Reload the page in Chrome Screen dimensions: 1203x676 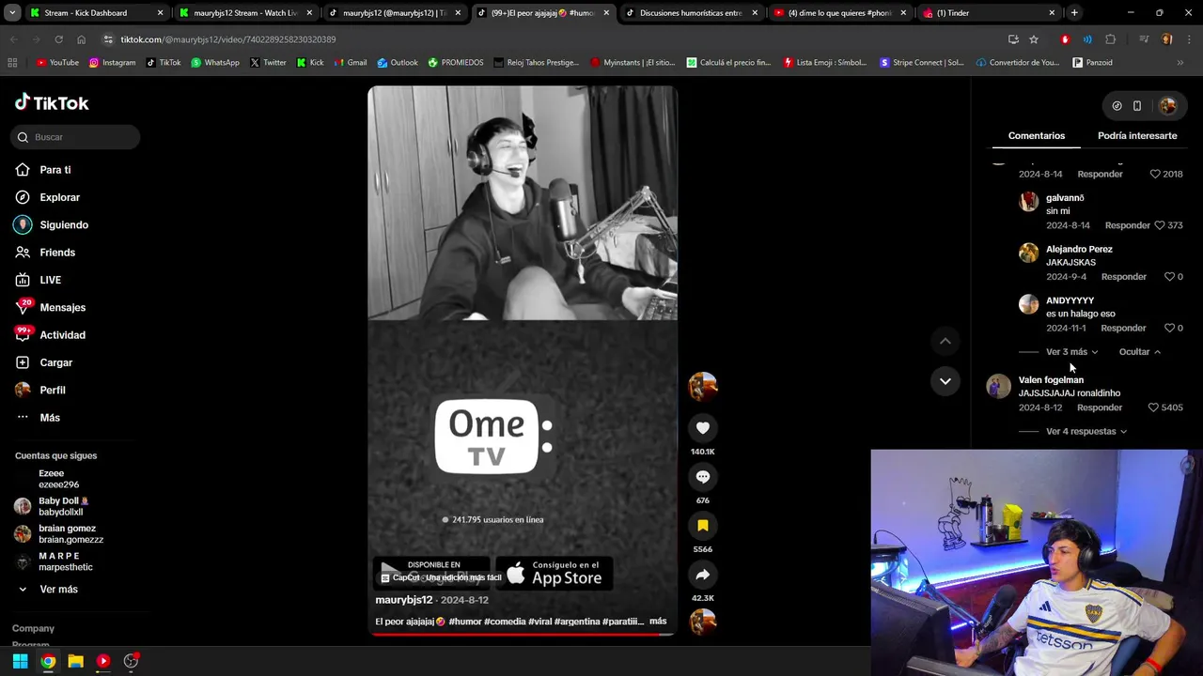tap(58, 39)
